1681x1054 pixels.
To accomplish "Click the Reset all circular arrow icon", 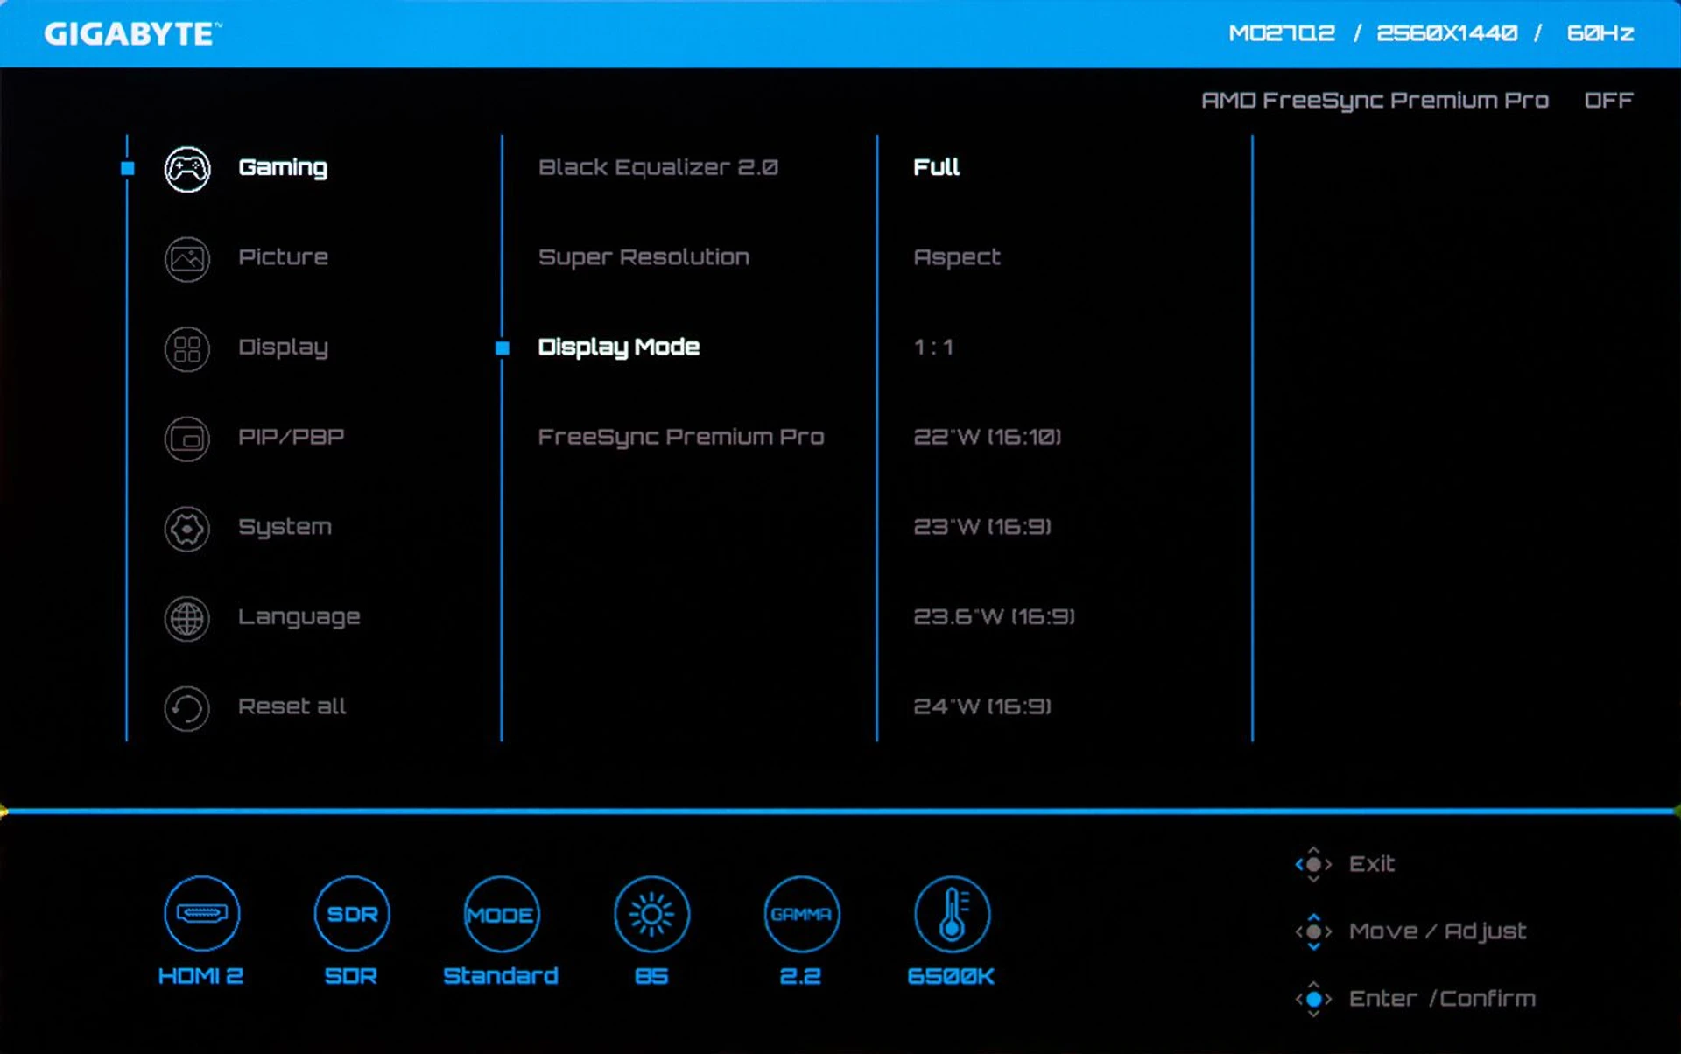I will (x=187, y=708).
